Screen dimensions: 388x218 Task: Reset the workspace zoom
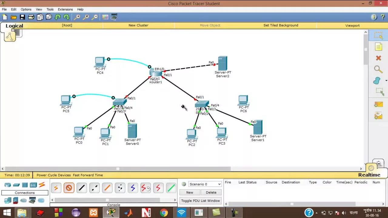point(86,17)
